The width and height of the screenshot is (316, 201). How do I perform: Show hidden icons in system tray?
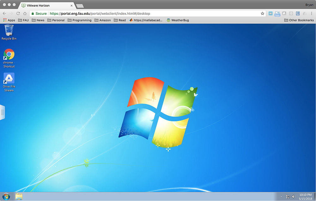click(281, 197)
